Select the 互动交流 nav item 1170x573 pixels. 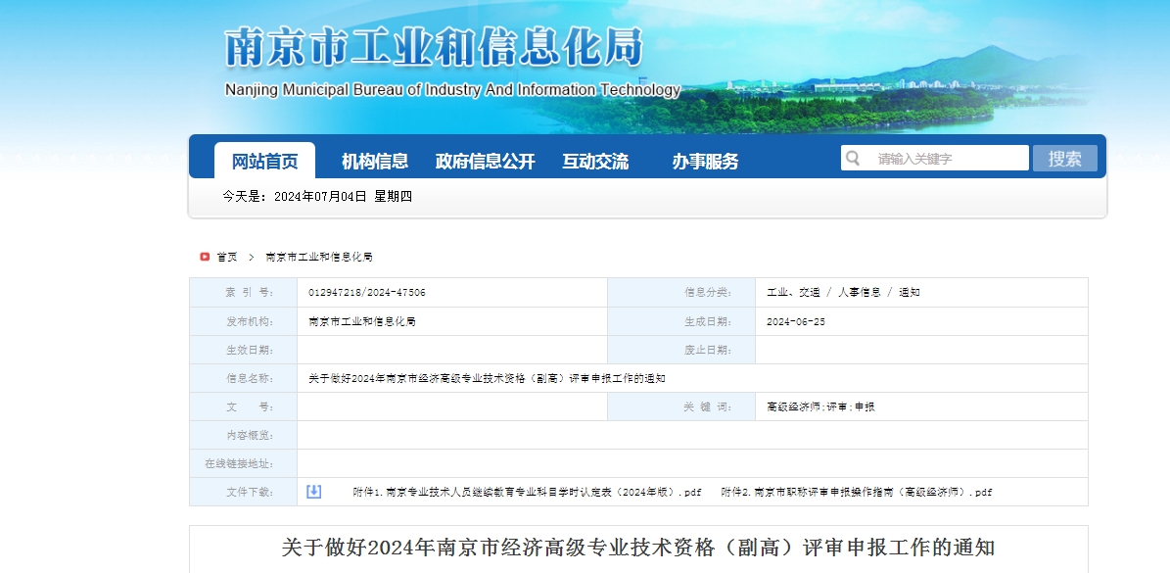point(595,162)
